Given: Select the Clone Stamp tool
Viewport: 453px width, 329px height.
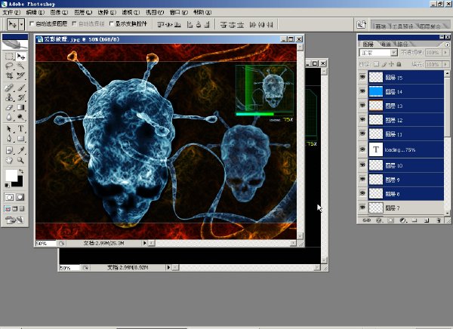Looking at the screenshot, I should tap(9, 97).
